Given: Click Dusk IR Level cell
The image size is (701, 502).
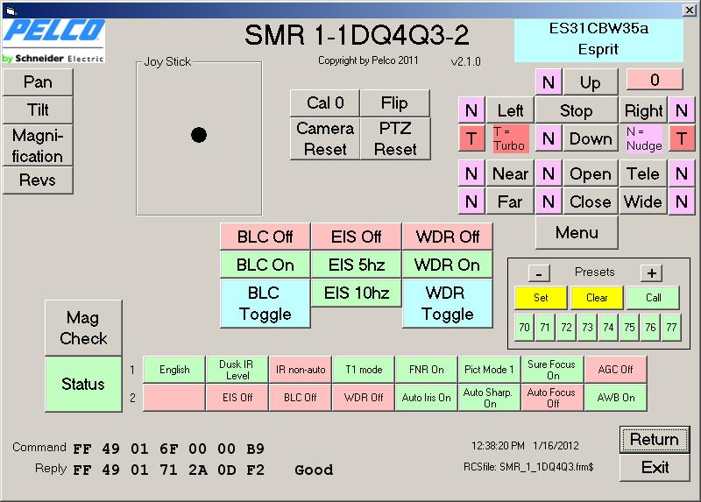Looking at the screenshot, I should click(237, 370).
